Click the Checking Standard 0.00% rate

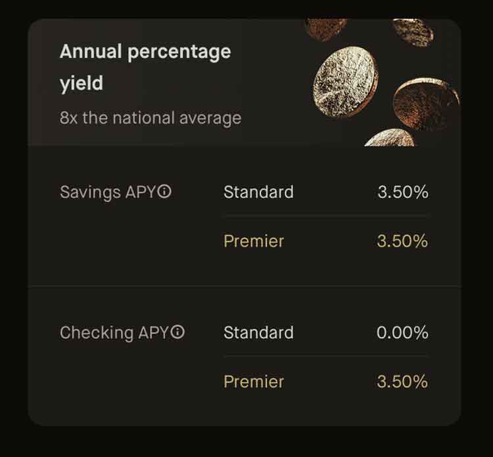(402, 333)
